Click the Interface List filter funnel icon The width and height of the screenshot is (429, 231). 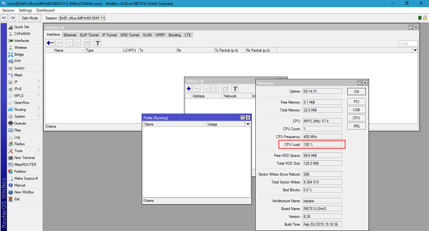point(98,43)
